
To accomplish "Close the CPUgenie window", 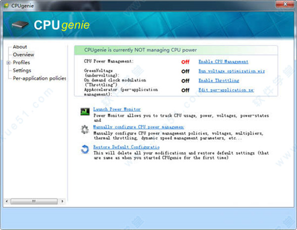I will coord(286,4).
